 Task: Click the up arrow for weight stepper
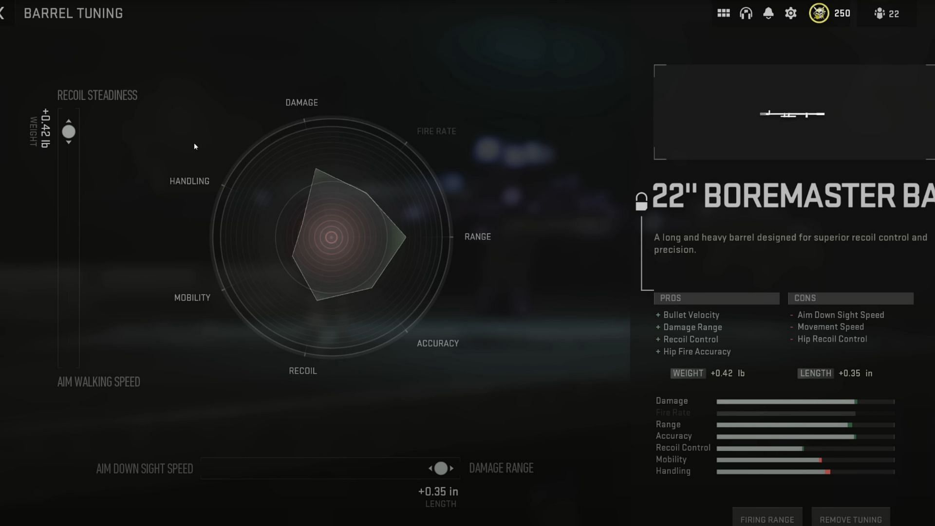pos(69,121)
